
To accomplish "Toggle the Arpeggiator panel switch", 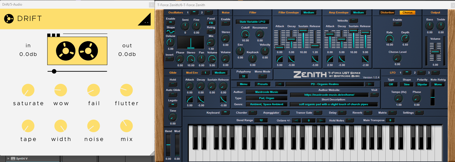I will point(285,113).
